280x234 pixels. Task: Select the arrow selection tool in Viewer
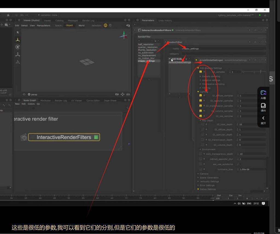(x=18, y=32)
